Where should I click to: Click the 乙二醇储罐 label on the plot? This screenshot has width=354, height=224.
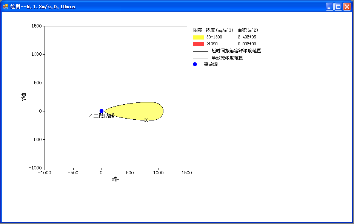point(102,116)
